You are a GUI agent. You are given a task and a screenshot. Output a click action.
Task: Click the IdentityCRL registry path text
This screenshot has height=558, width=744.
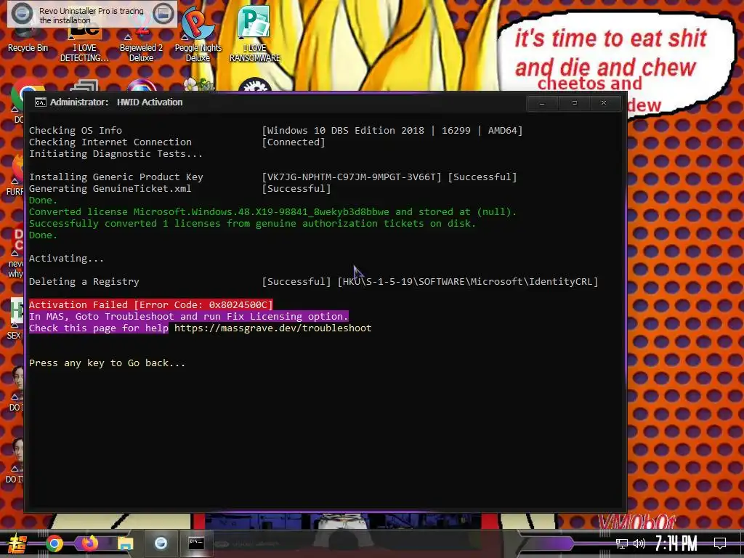[x=468, y=282]
